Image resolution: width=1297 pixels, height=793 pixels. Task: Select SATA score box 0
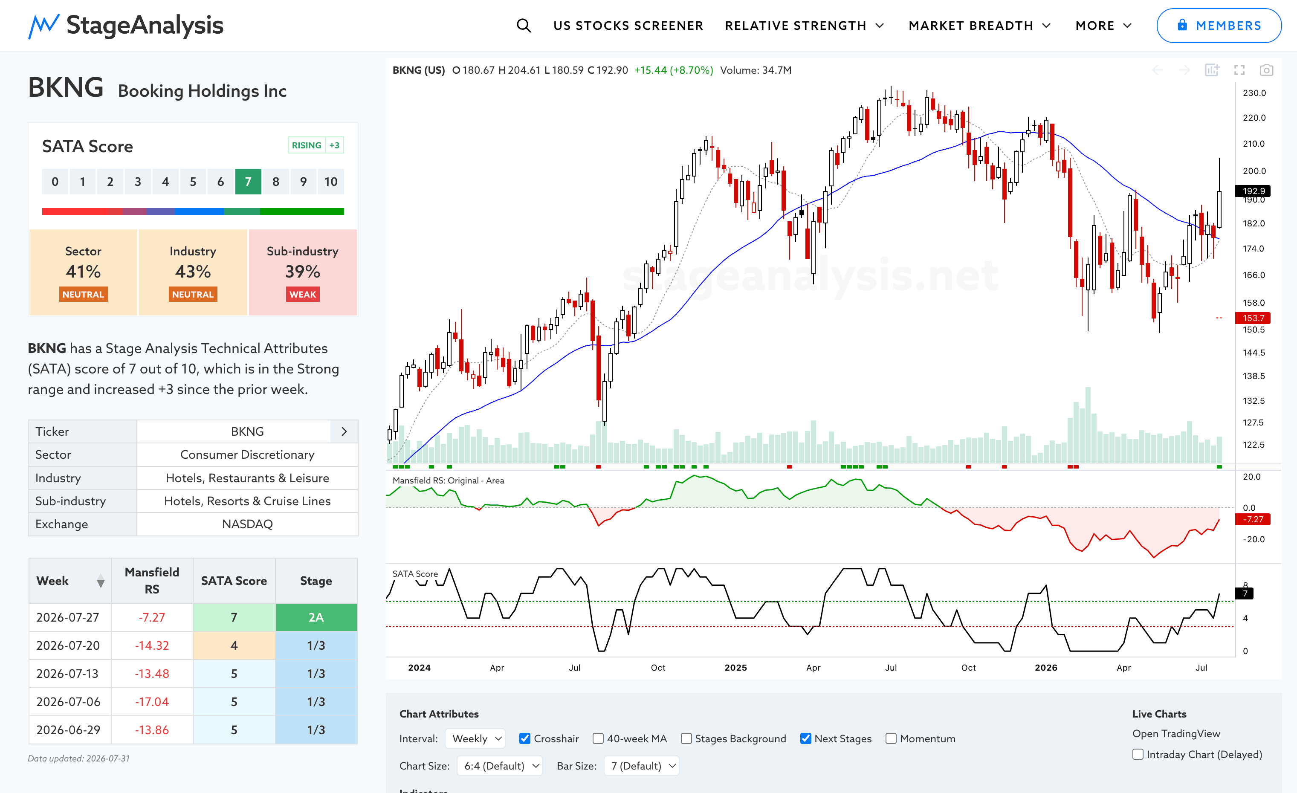[x=55, y=182]
